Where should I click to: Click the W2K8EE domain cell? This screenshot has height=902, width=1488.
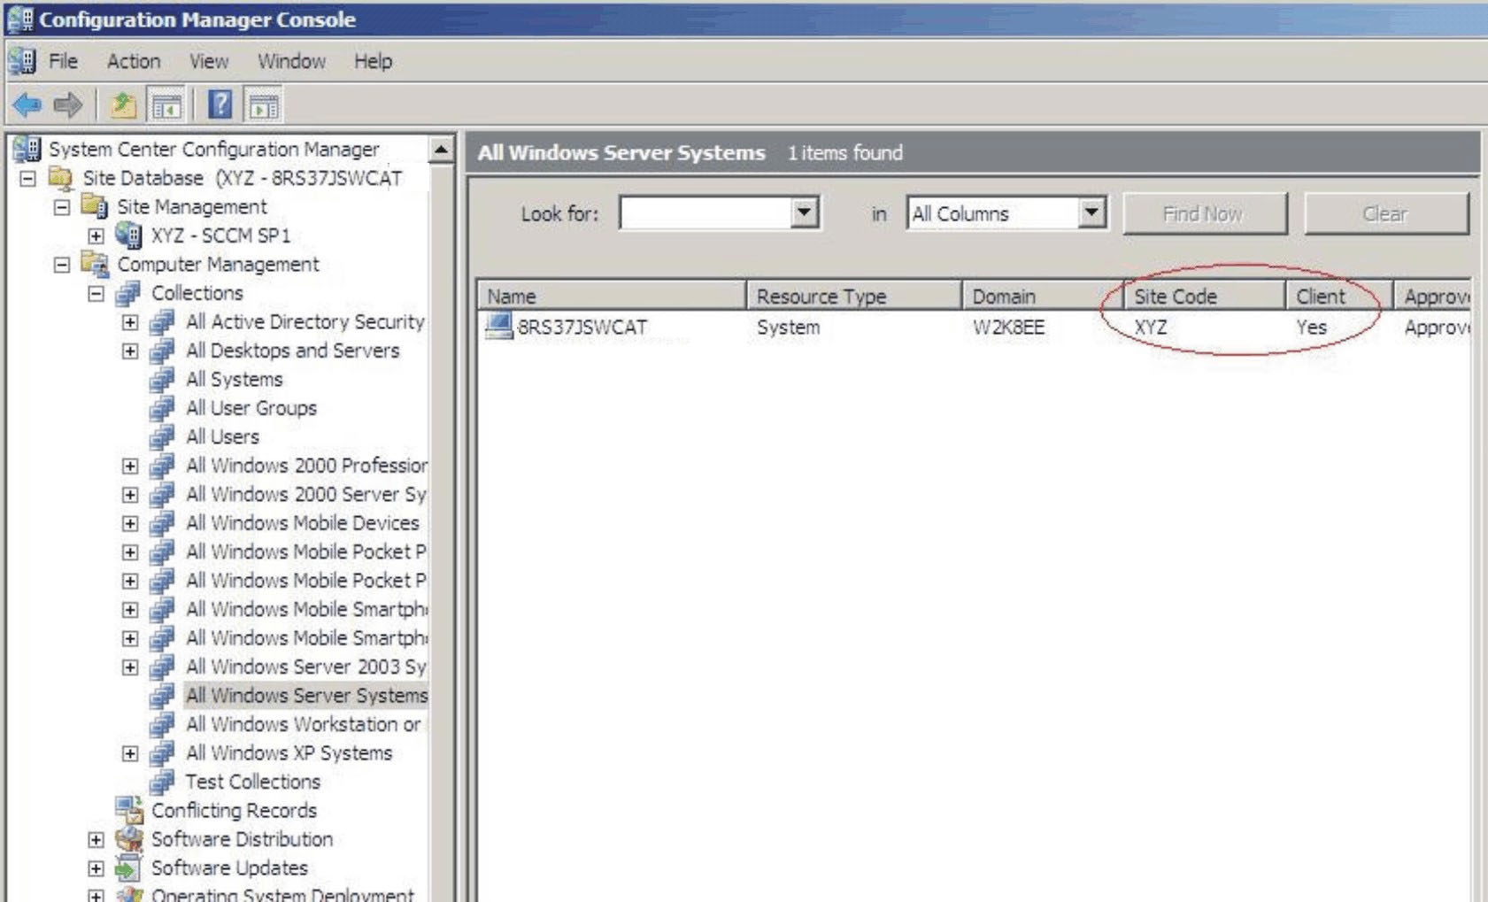(x=1008, y=328)
